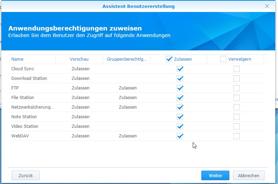Toggle Zulassen for Netzwerksicherung row

[x=180, y=107]
